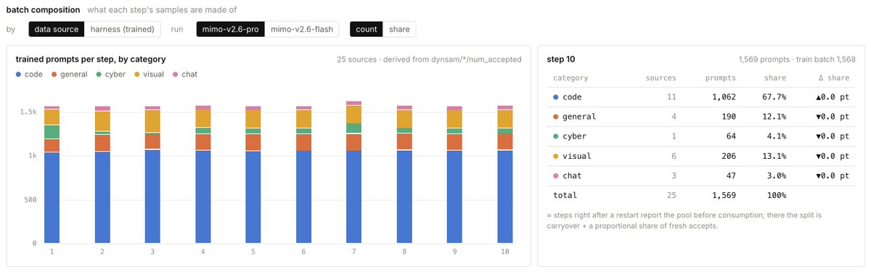The width and height of the screenshot is (871, 272).
Task: Click the '25 sources' derived-from note
Action: pyautogui.click(x=429, y=59)
